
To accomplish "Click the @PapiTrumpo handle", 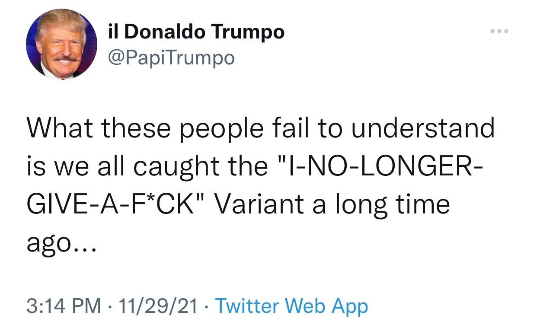I will click(x=171, y=57).
